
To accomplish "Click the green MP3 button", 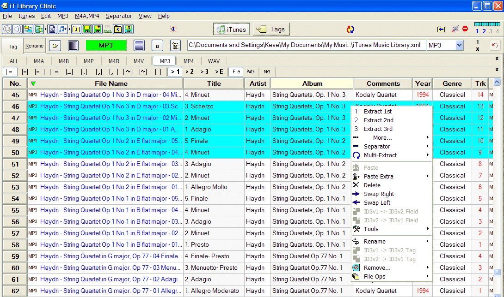I will [106, 46].
